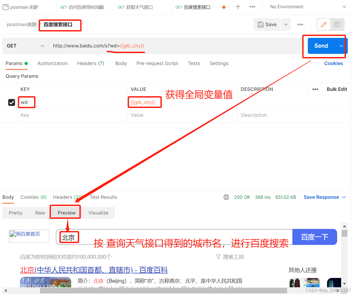This screenshot has height=295, width=355.
Task: Open the edit pencil icon near top right
Action: 324,24
